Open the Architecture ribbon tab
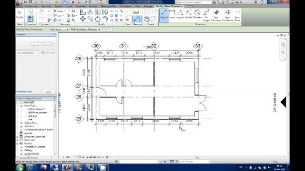The width and height of the screenshot is (305, 171). pyautogui.click(x=31, y=6)
